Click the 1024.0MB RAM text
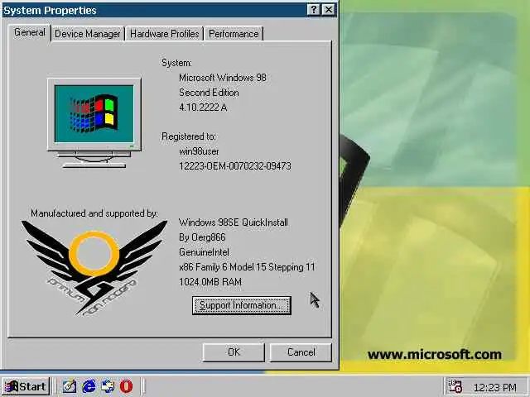The image size is (530, 397). 210,282
